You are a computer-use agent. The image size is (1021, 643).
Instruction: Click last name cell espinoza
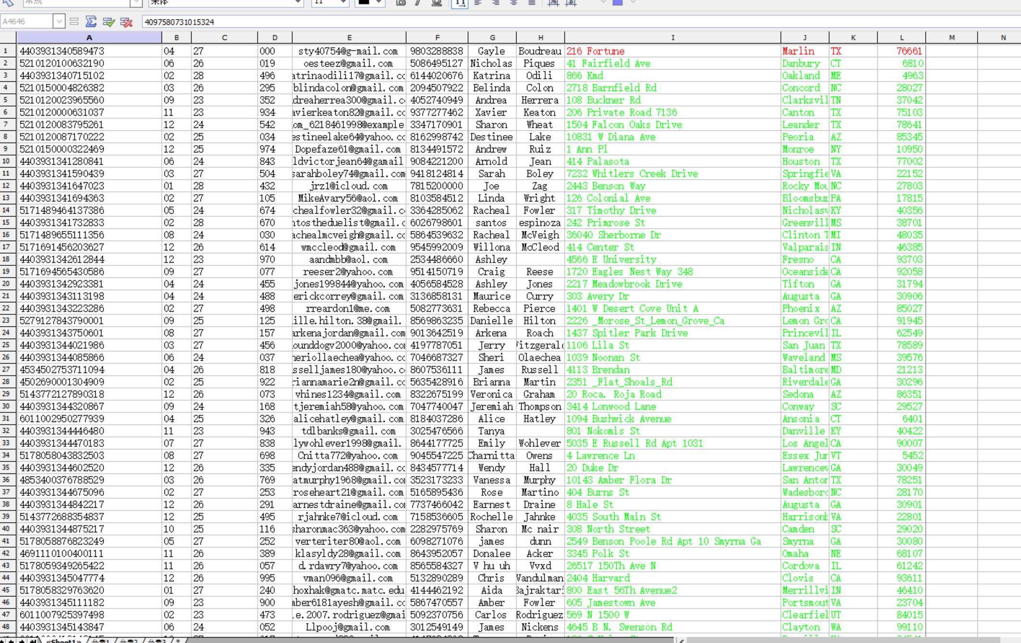pos(540,223)
